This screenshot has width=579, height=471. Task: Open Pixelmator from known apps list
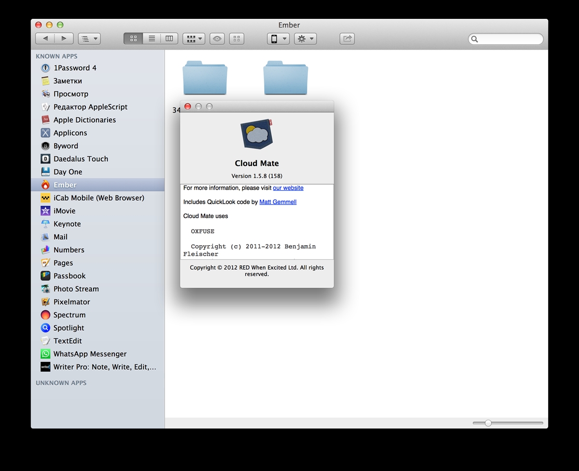71,302
